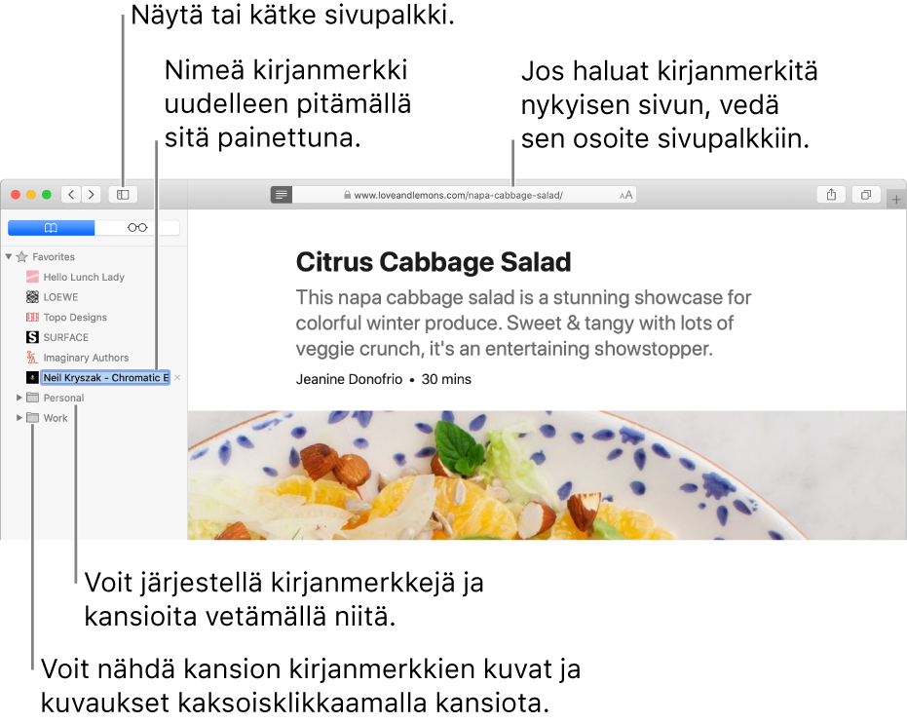
Task: Show tab overview button
Action: point(866,194)
